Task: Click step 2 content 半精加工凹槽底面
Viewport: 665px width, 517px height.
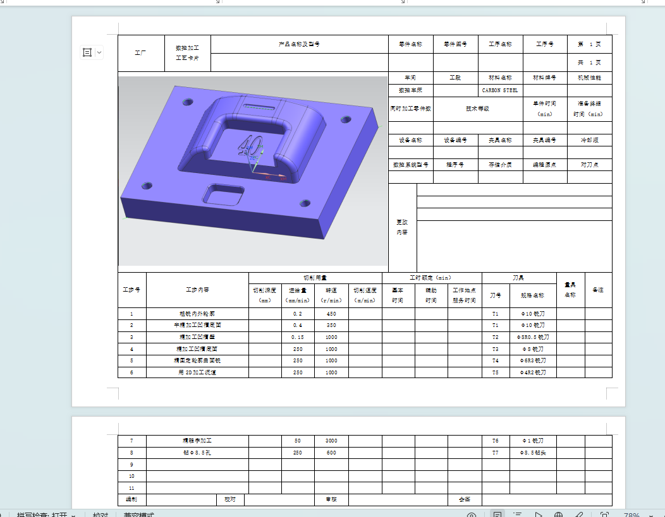Action: 197,325
